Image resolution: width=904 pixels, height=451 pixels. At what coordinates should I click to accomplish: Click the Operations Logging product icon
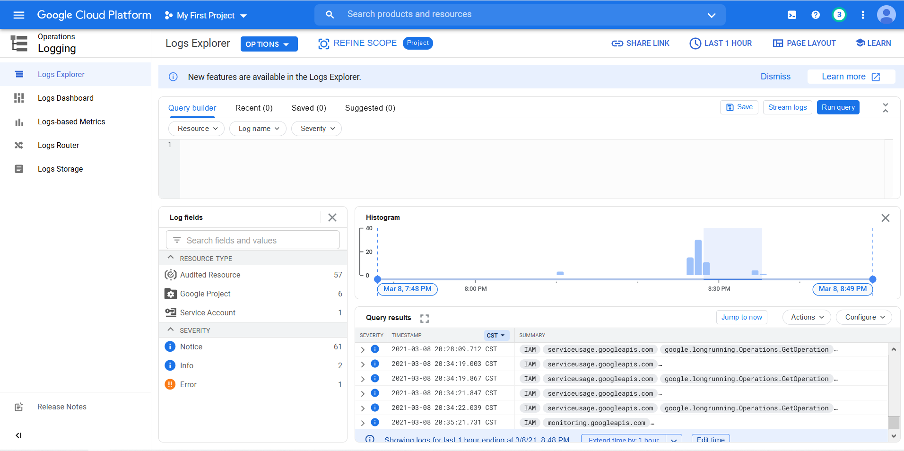pos(19,43)
